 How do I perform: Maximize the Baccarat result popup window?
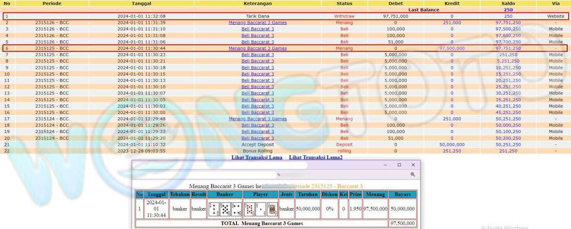click(x=399, y=165)
